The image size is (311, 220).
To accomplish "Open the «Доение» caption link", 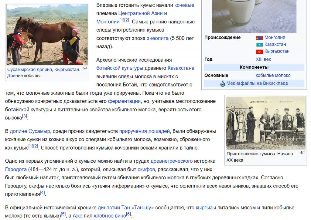I will pos(15,76).
